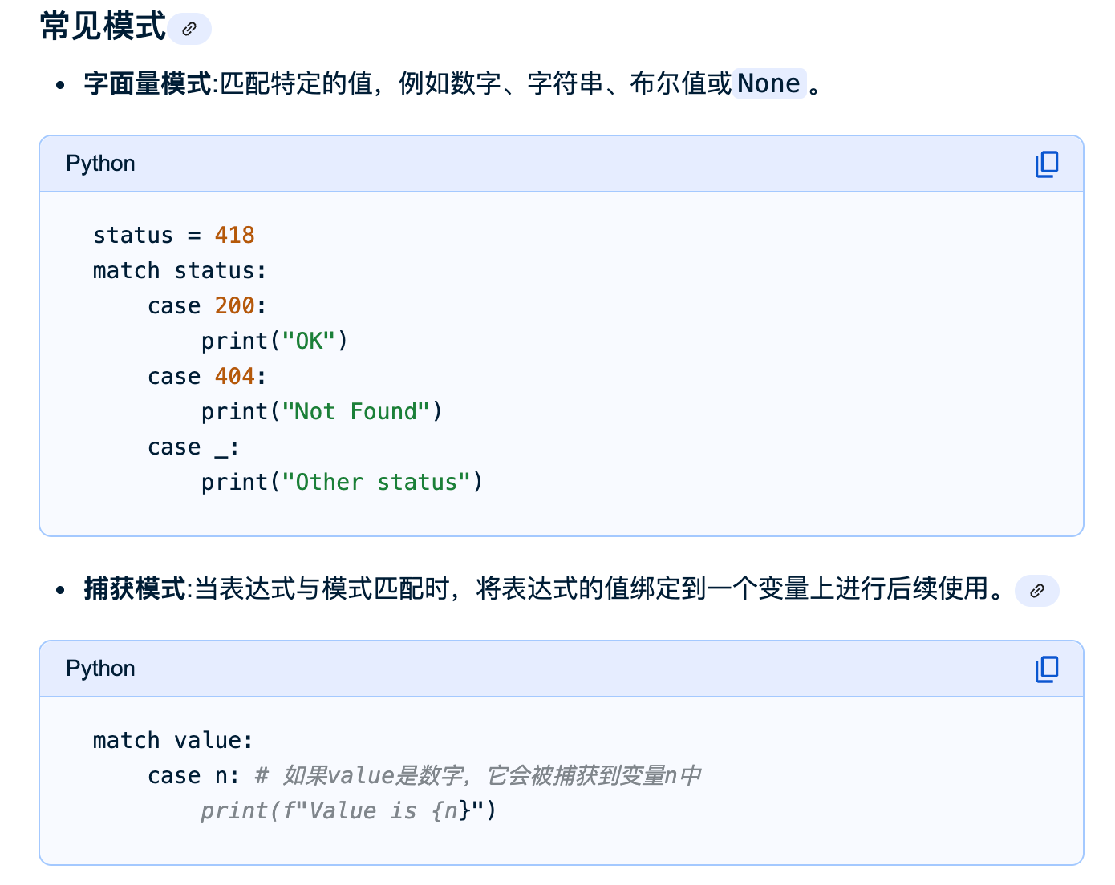Click the anchor link icon after 捕获模式 description
Image resolution: width=1115 pixels, height=885 pixels.
pyautogui.click(x=1036, y=591)
